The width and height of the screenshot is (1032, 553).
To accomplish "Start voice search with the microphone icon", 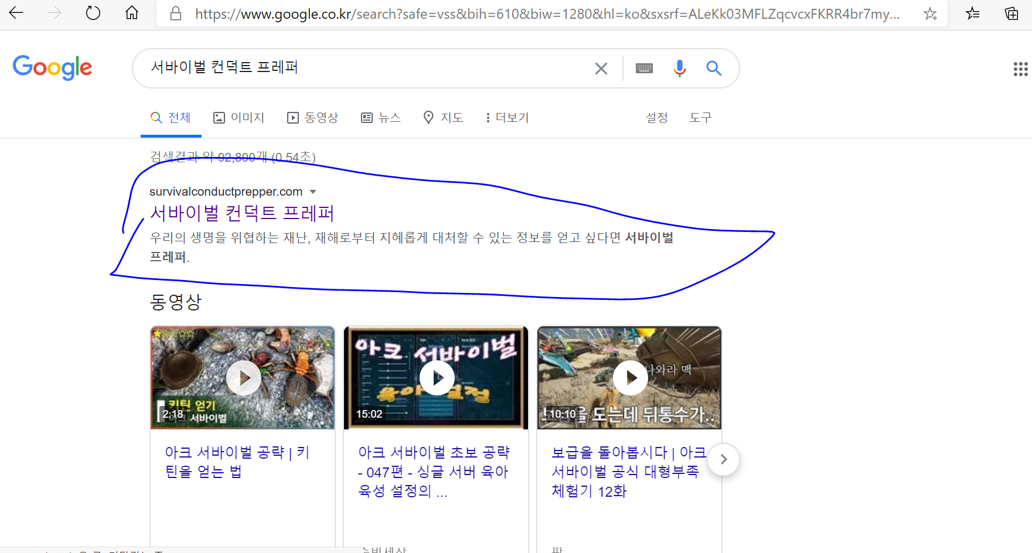I will click(680, 69).
